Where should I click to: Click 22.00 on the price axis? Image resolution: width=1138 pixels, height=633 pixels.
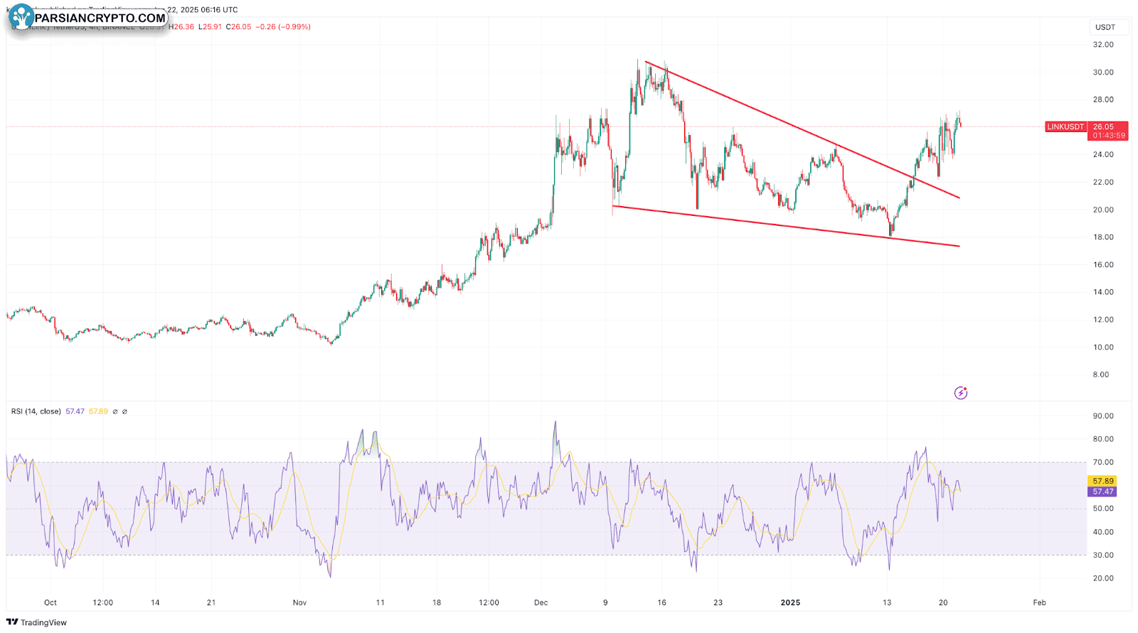point(1103,183)
